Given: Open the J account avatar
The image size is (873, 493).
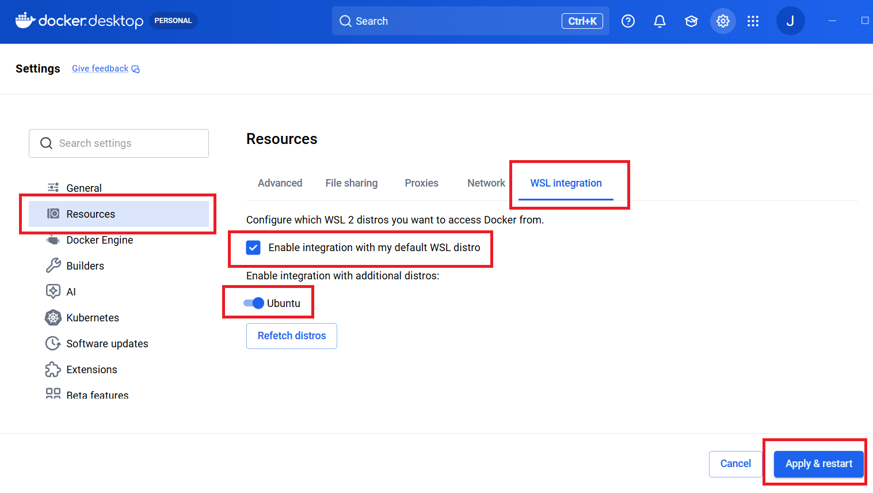Looking at the screenshot, I should tap(791, 21).
